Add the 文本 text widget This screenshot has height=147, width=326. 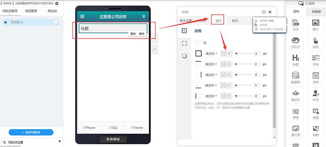point(295,25)
